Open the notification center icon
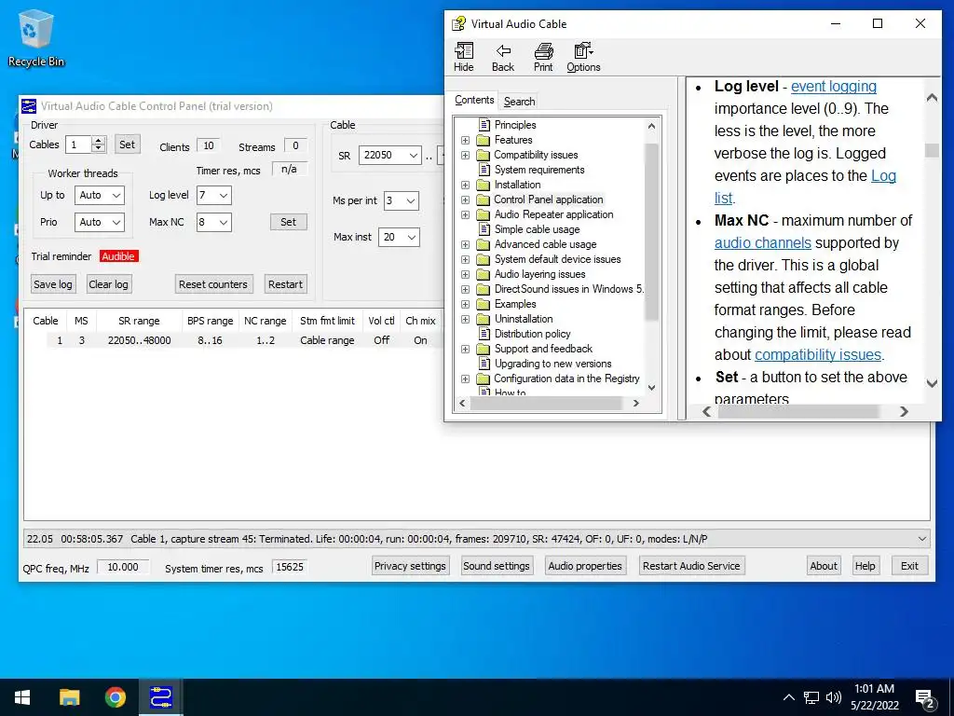Viewport: 954px width, 716px height. pos(925,697)
